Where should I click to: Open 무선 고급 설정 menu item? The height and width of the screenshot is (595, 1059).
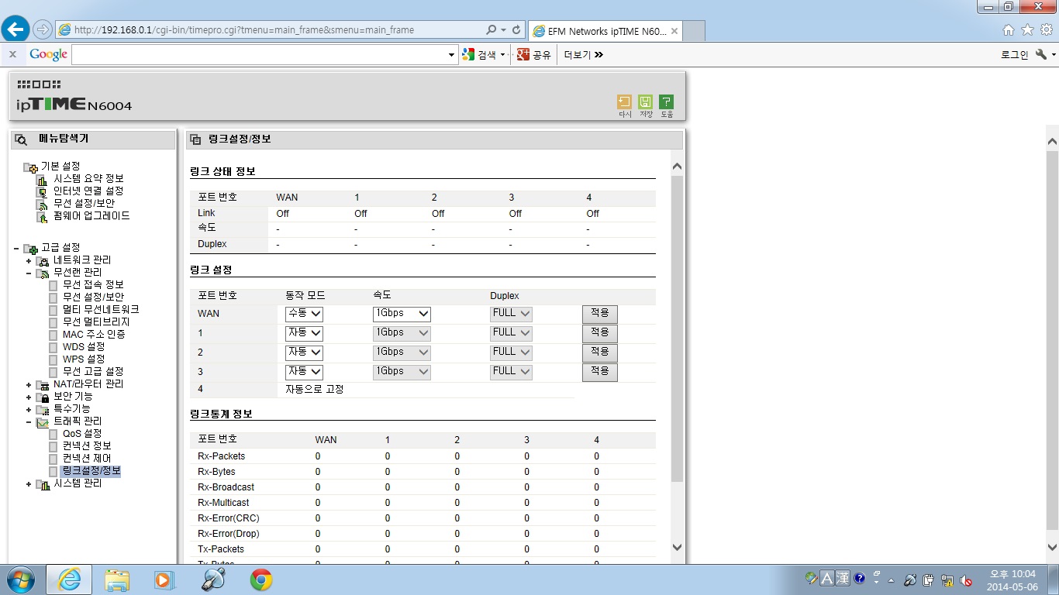click(x=93, y=372)
